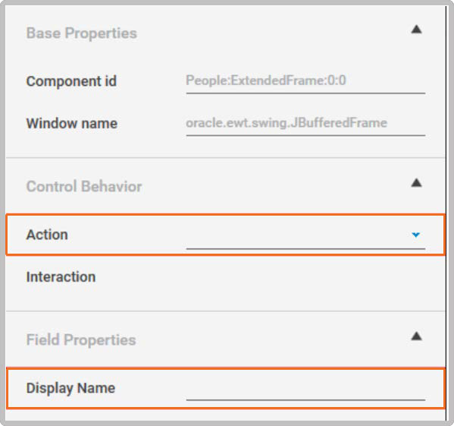This screenshot has width=454, height=426.
Task: Click the vertical scrollbar on the panel's right edge
Action: tap(446, 213)
